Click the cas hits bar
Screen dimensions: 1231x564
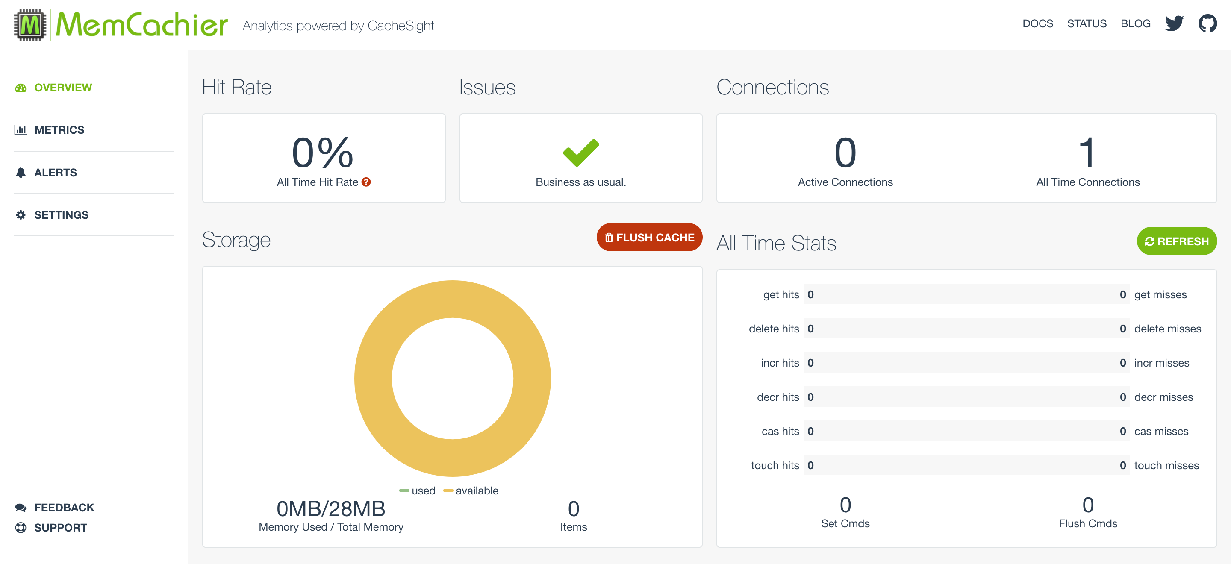click(x=966, y=431)
